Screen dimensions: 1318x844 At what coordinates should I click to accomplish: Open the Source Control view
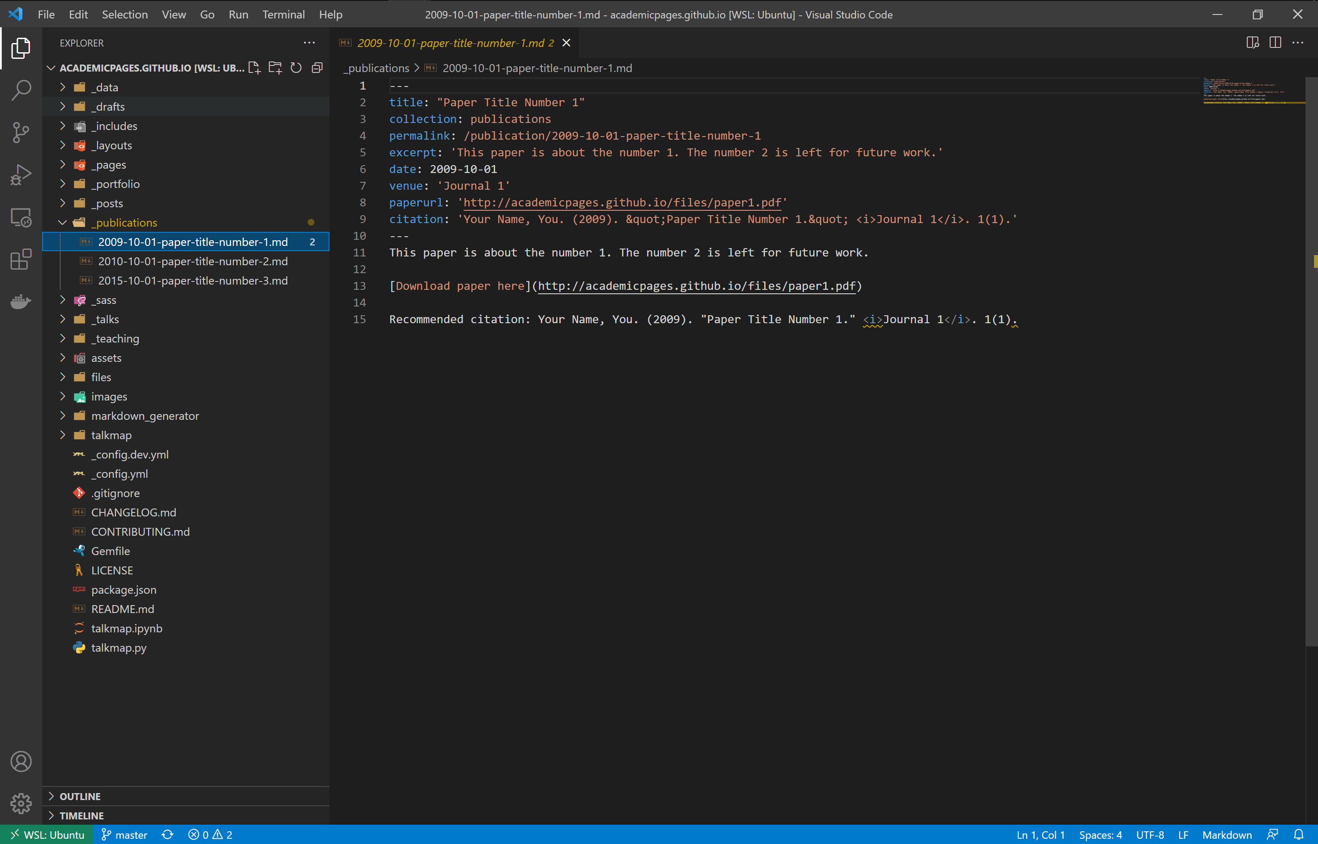point(21,132)
